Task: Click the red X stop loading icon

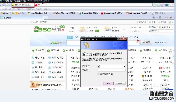Action: coord(162,5)
